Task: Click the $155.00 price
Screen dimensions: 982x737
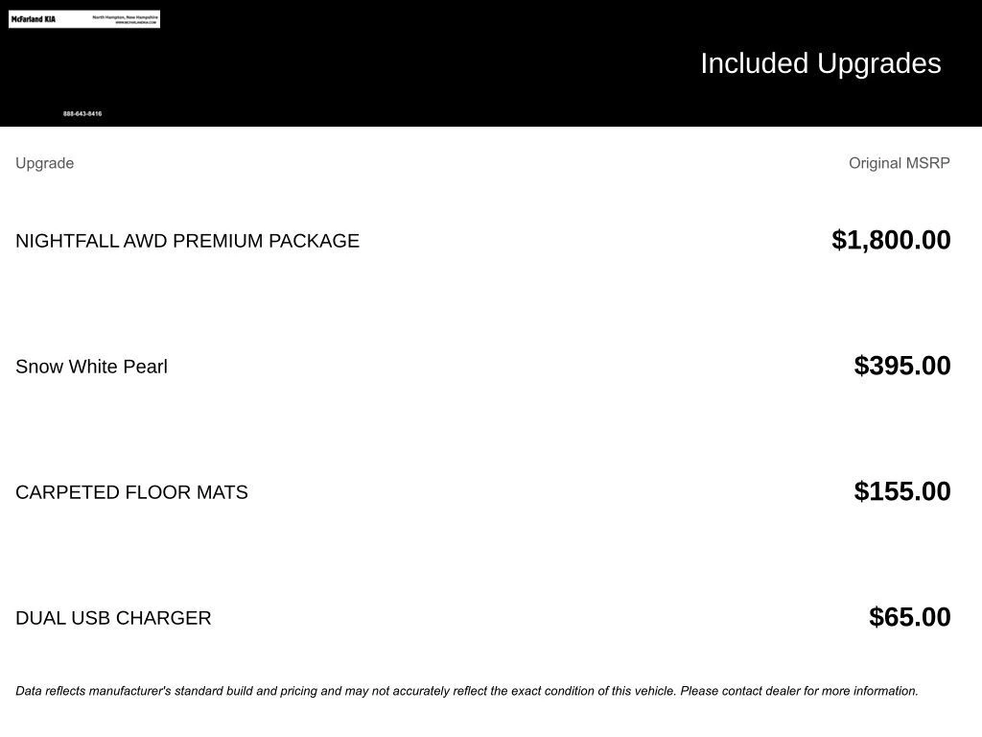Action: point(901,491)
